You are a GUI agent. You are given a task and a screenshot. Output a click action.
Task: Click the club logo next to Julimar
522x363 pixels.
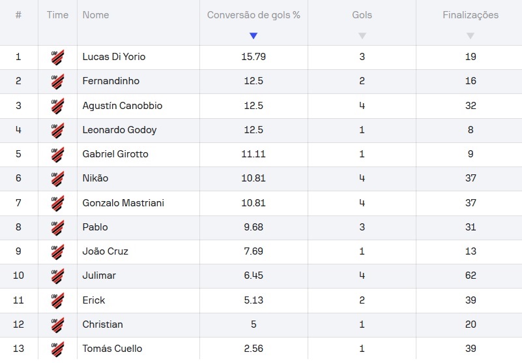[x=57, y=276]
